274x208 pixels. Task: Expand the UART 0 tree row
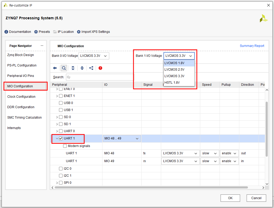click(57, 131)
